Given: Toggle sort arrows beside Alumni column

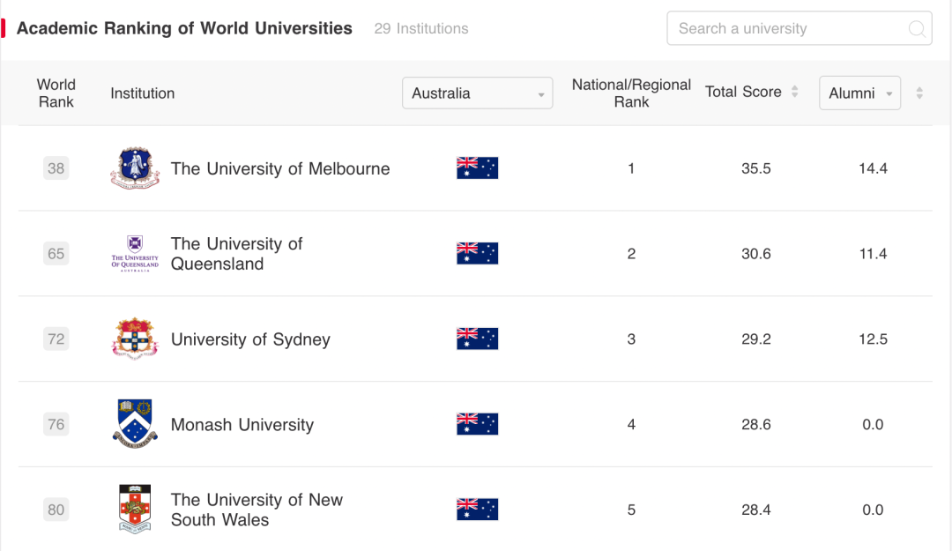Looking at the screenshot, I should coord(919,93).
